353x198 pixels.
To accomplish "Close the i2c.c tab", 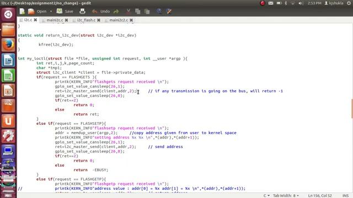I will tap(35, 20).
